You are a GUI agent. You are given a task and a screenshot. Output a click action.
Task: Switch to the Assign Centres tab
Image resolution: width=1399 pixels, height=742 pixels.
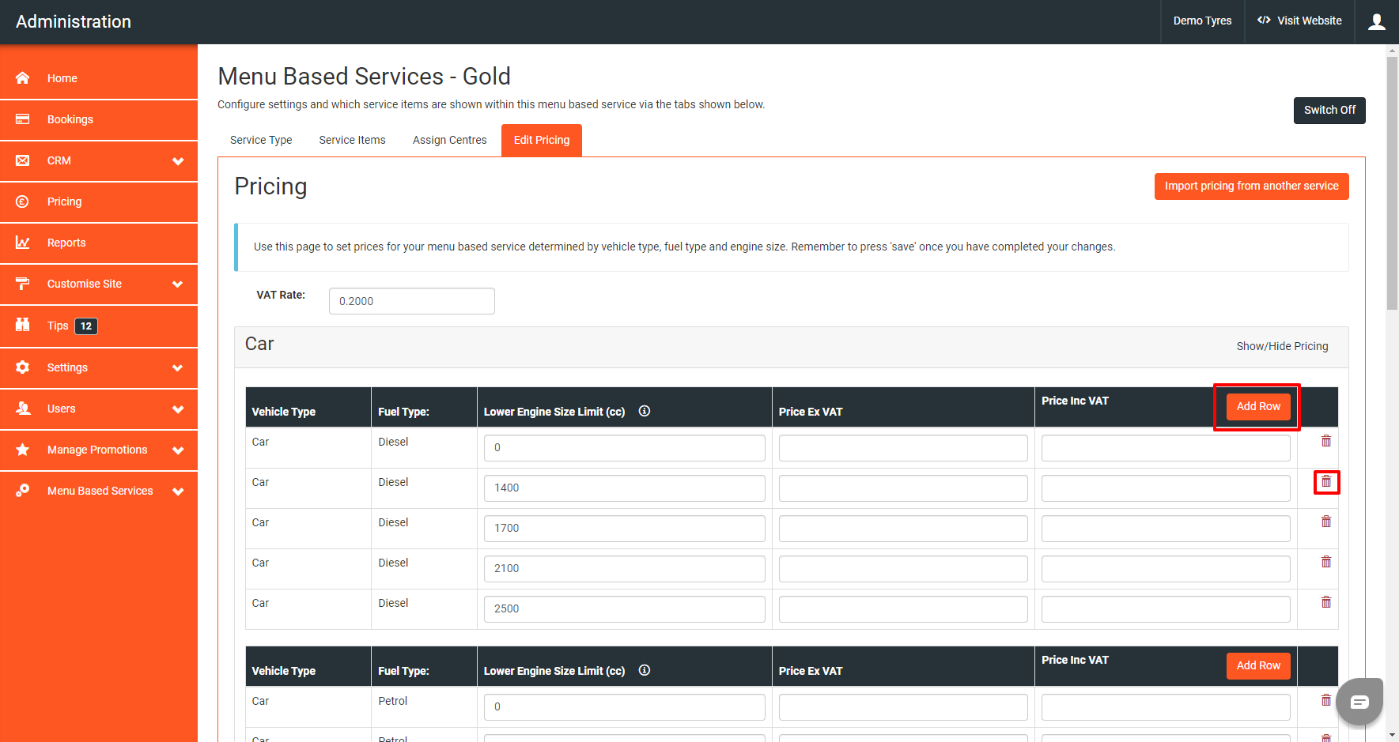449,140
